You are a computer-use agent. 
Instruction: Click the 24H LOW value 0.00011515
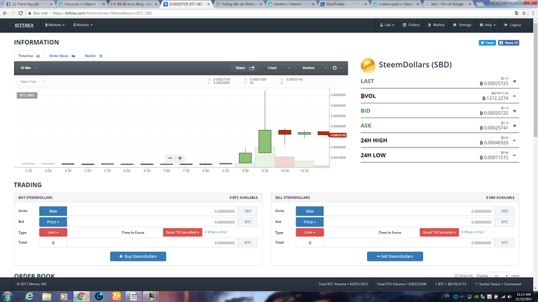pos(494,157)
